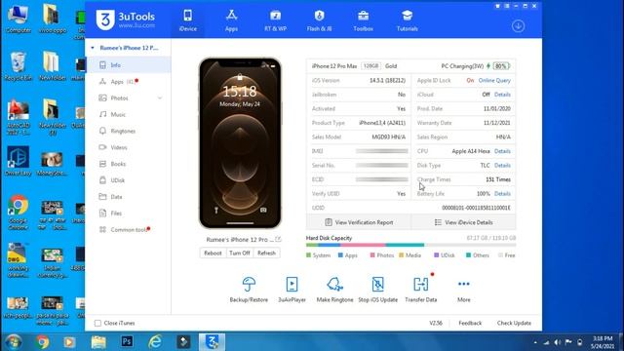
Task: Open the Toolbox tab
Action: (363, 20)
